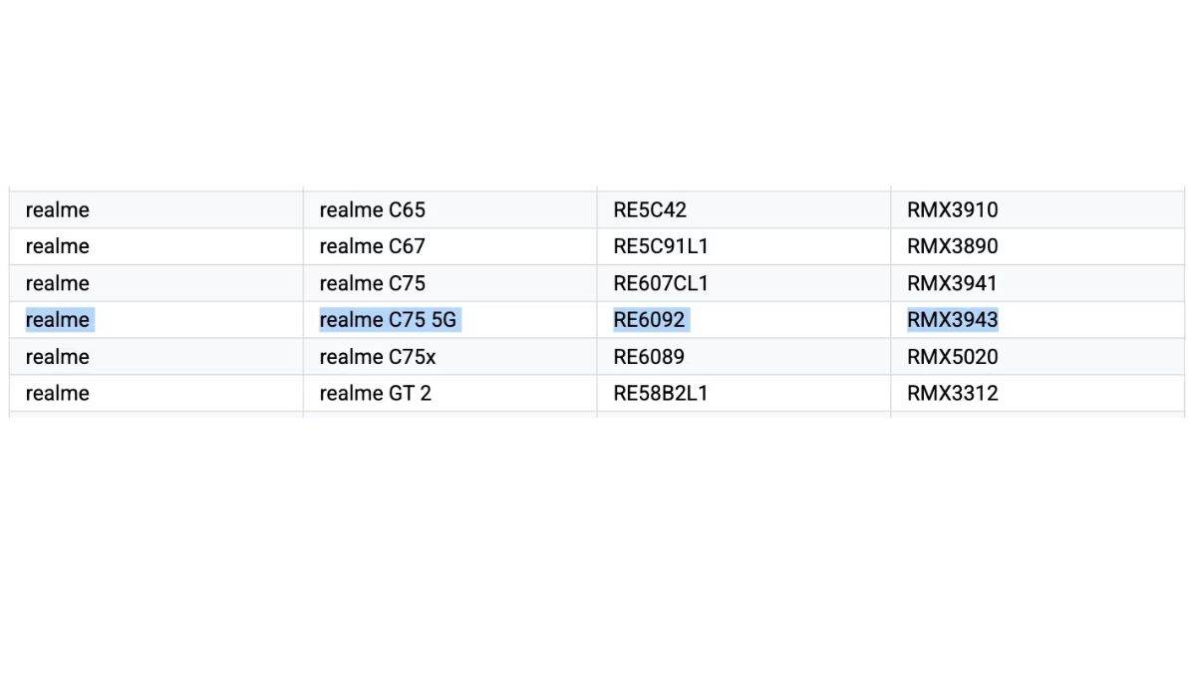The width and height of the screenshot is (1196, 673).
Task: Select the realme GT 2 cell
Action: [x=375, y=394]
